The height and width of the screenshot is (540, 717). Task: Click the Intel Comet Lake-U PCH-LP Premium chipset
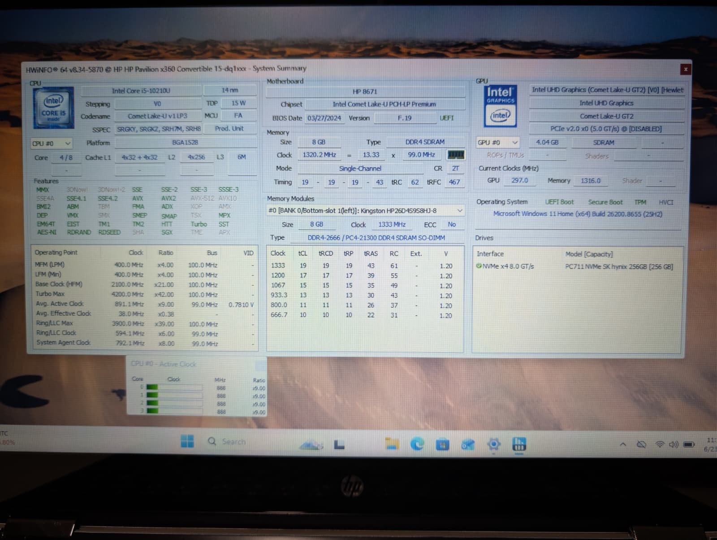(384, 104)
